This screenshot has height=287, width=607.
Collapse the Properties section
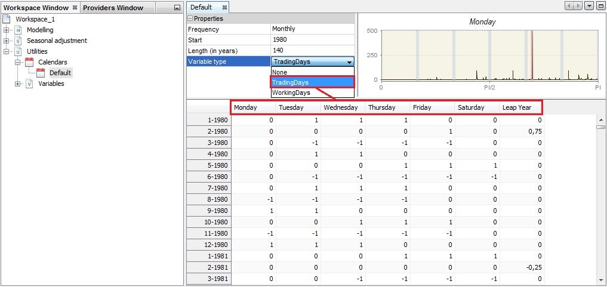pos(191,18)
